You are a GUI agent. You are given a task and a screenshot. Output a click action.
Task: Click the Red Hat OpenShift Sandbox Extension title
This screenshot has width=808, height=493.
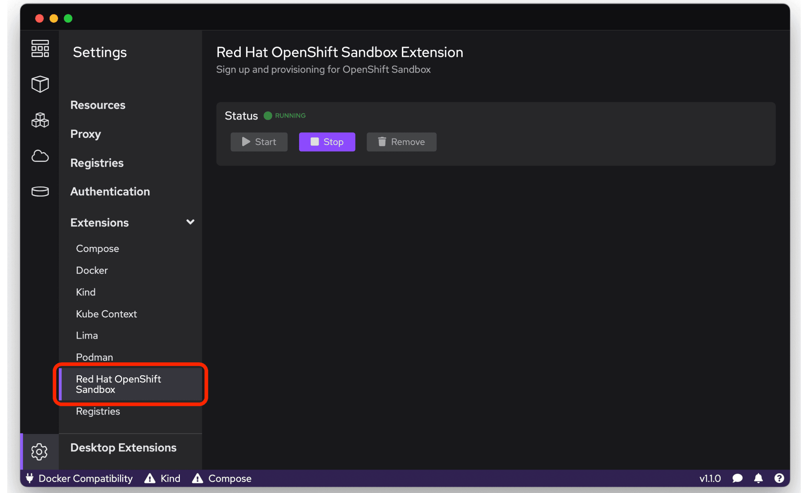click(x=339, y=53)
